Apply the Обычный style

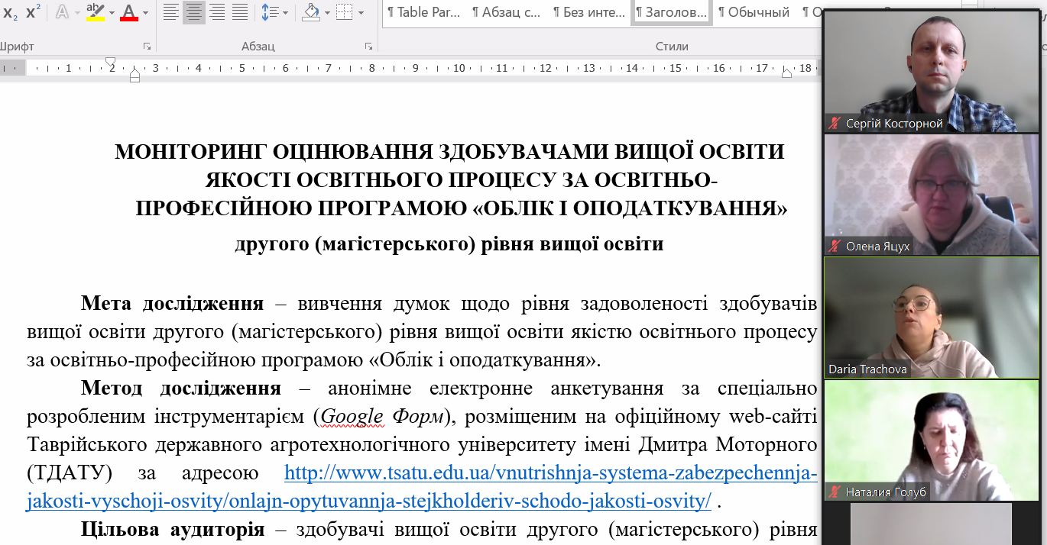(x=754, y=12)
